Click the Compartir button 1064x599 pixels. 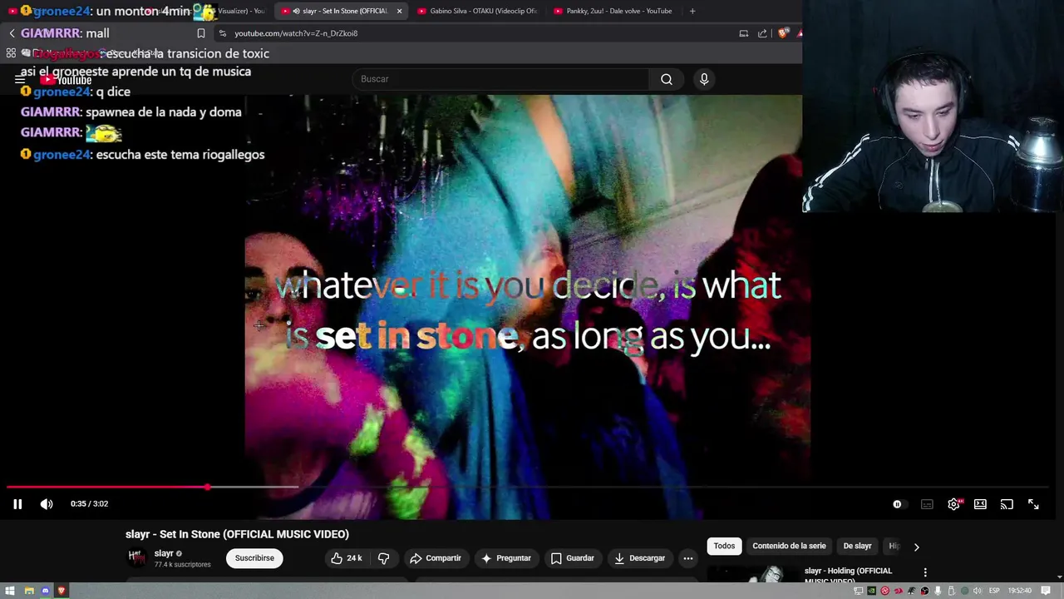436,558
